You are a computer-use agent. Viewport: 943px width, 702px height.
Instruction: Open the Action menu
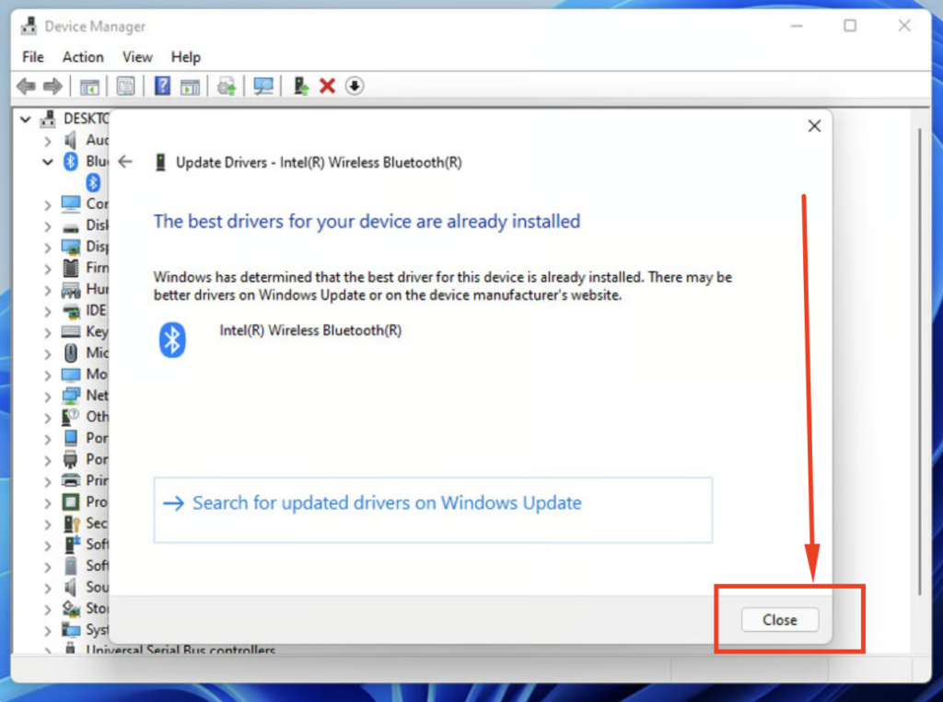tap(83, 57)
